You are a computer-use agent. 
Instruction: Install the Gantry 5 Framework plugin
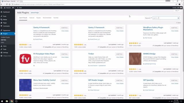click(119, 28)
